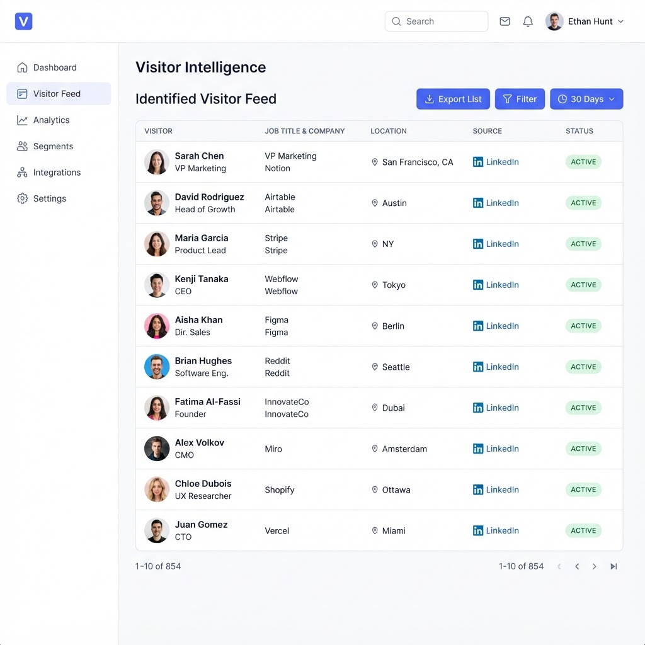Open the notifications bell
The width and height of the screenshot is (645, 645).
[528, 21]
